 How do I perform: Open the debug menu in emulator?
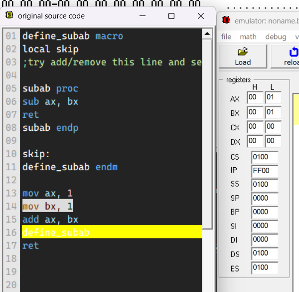[x=276, y=36]
